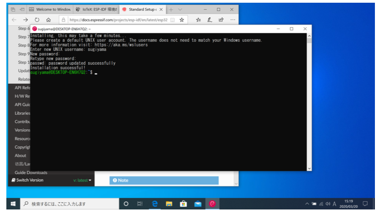Click the Debian terminal taskbar icon
This screenshot has width=379, height=214.
pos(211,204)
